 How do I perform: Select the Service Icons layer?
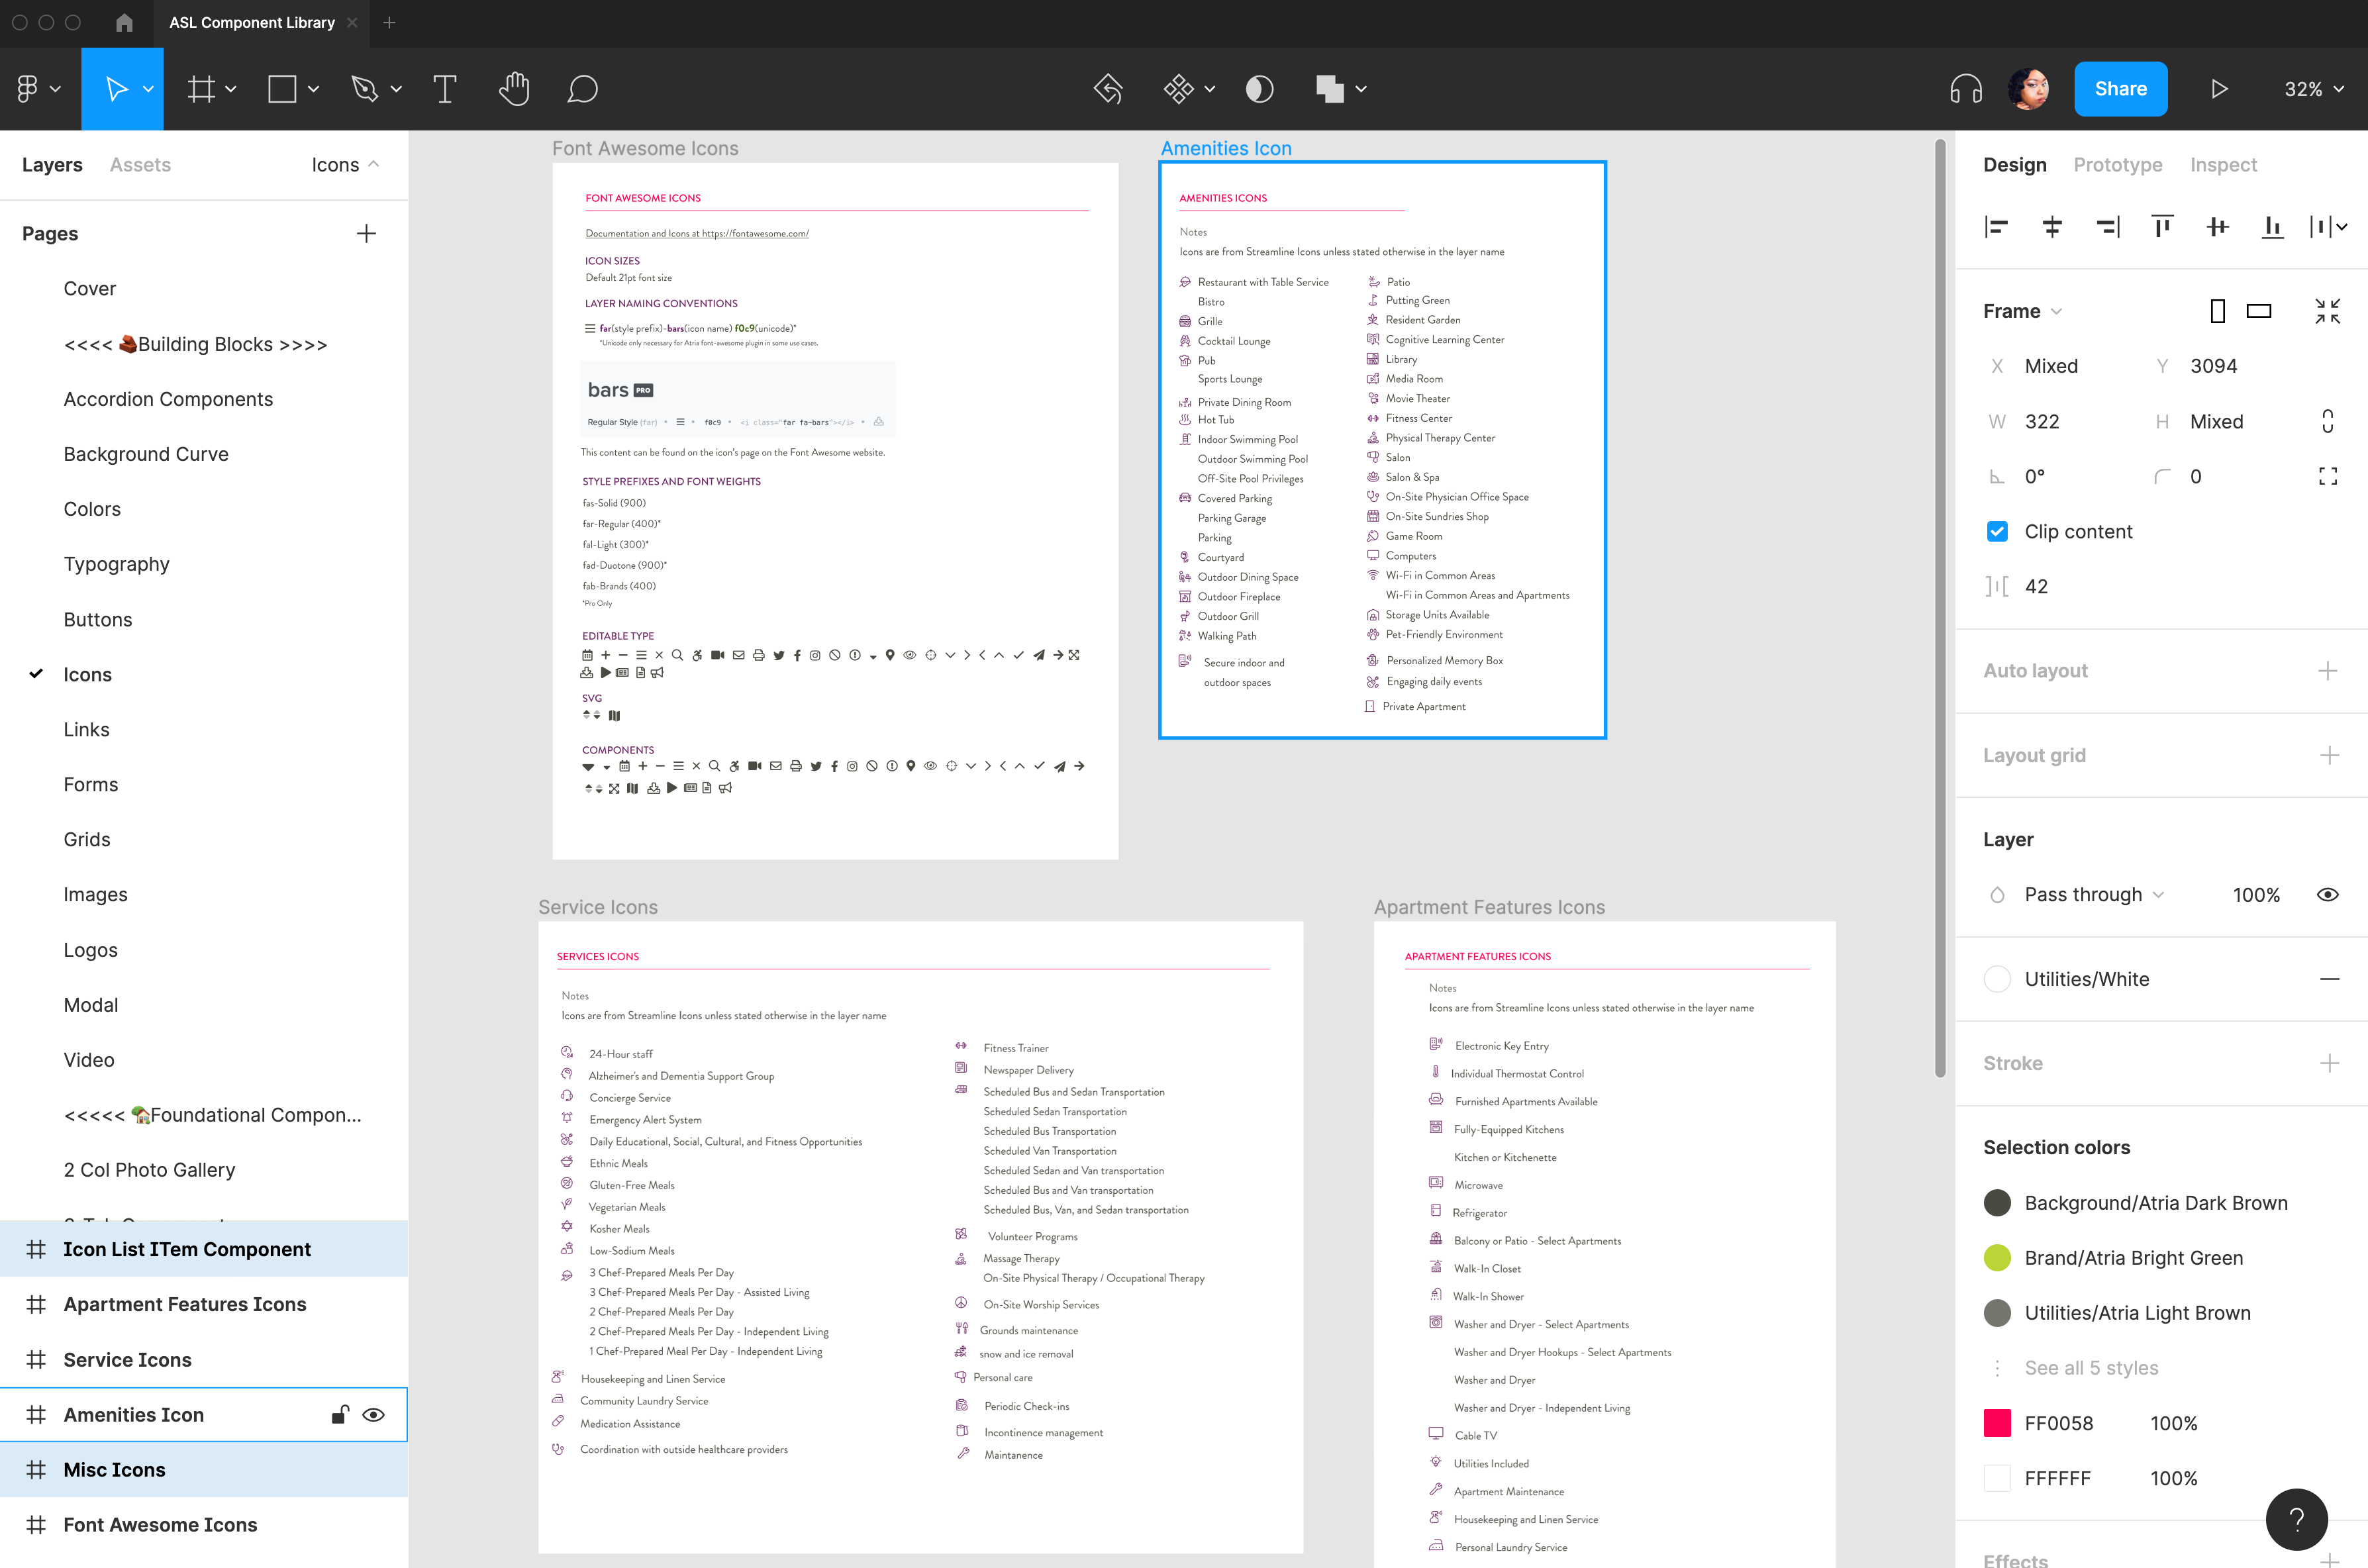click(204, 1359)
